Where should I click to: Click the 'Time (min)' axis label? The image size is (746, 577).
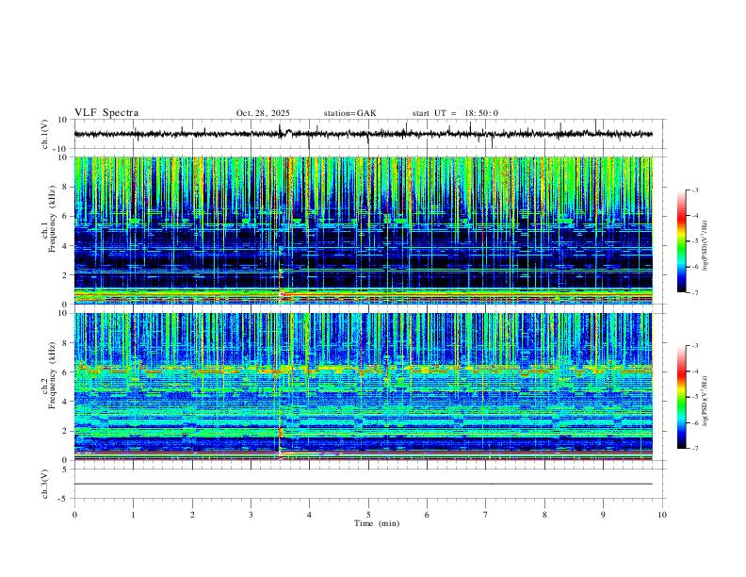click(377, 523)
